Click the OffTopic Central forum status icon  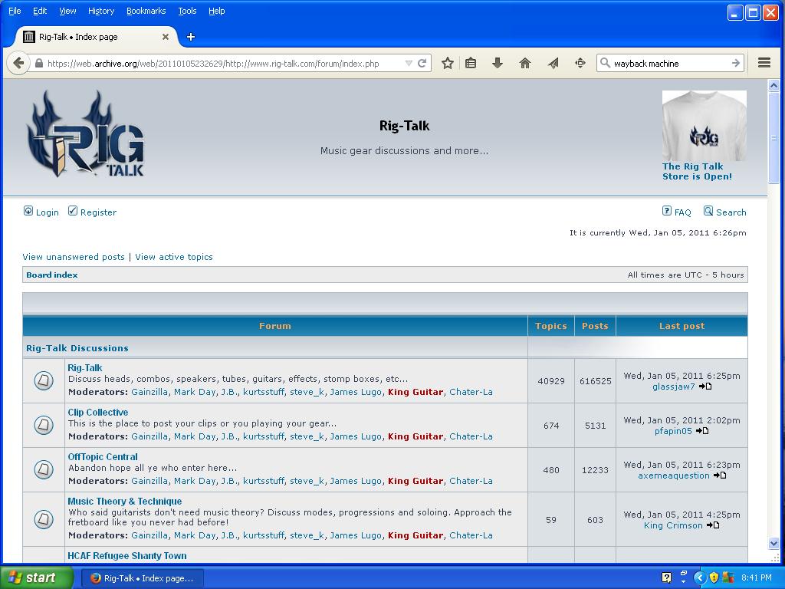[44, 470]
